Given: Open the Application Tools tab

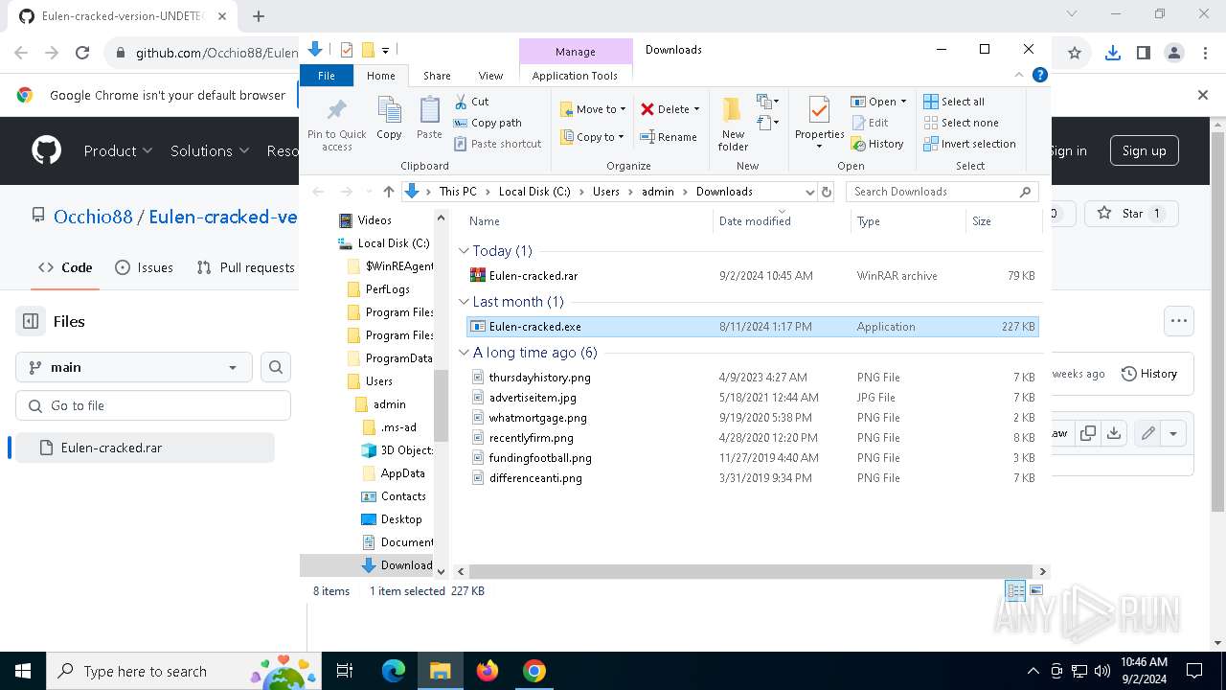Looking at the screenshot, I should [575, 76].
